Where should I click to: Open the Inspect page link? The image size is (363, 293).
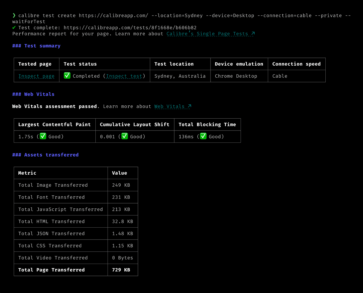pos(36,76)
